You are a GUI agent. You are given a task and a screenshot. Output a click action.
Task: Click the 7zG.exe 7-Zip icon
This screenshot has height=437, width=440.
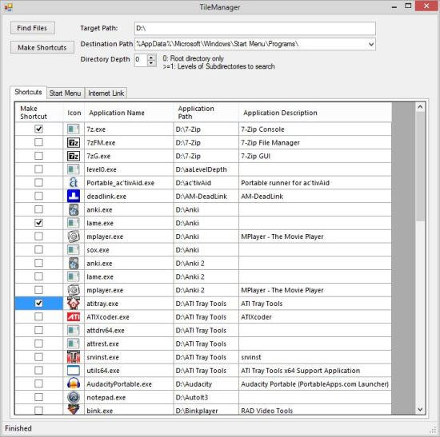point(74,156)
